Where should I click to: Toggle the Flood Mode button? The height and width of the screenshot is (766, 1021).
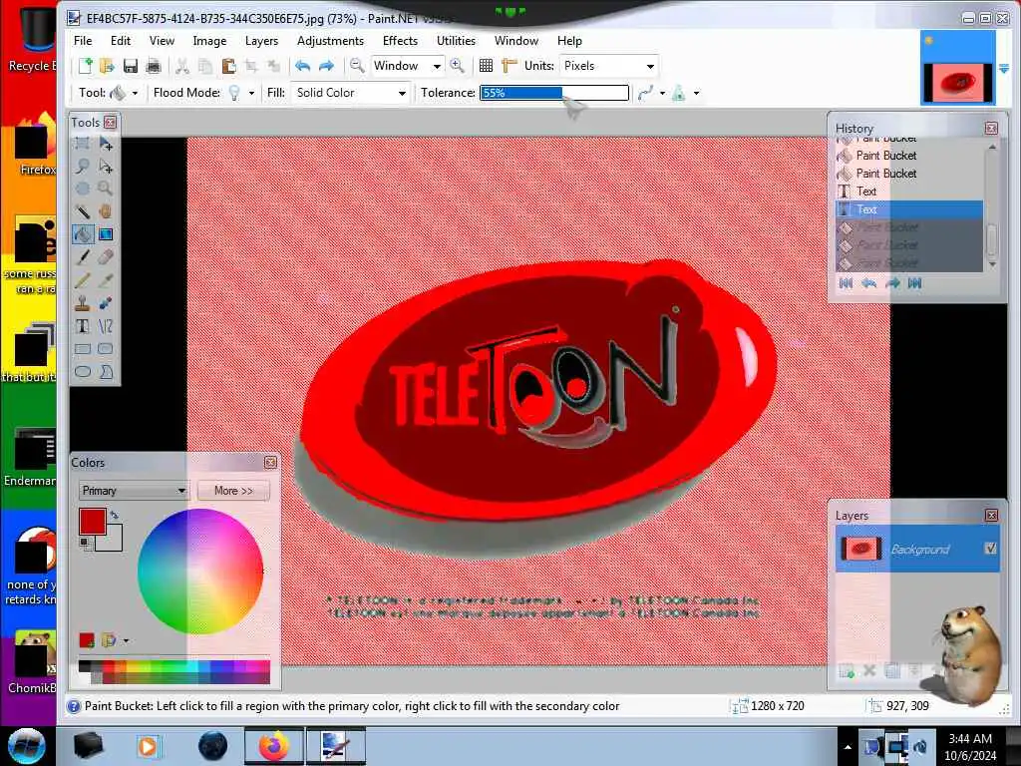coord(234,93)
